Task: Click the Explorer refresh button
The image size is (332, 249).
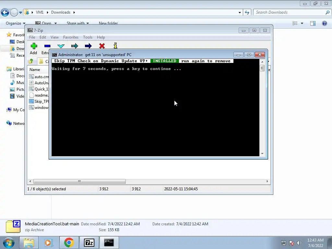Action: tap(247, 13)
